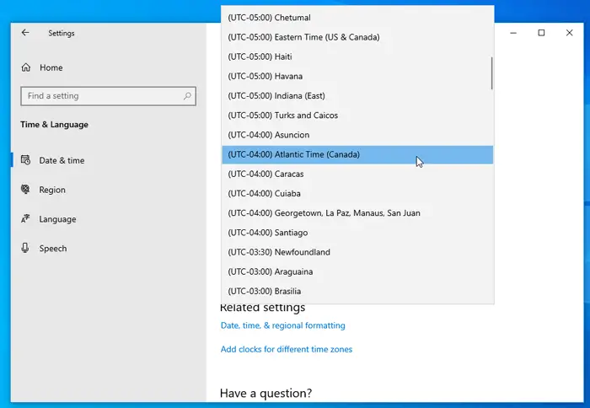Select (UTC-04:00) Caracas time zone
This screenshot has width=590, height=408.
pos(357,174)
